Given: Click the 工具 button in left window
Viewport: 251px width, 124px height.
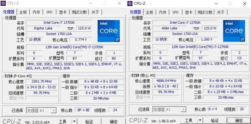Looking at the screenshot, I should coord(63,121).
